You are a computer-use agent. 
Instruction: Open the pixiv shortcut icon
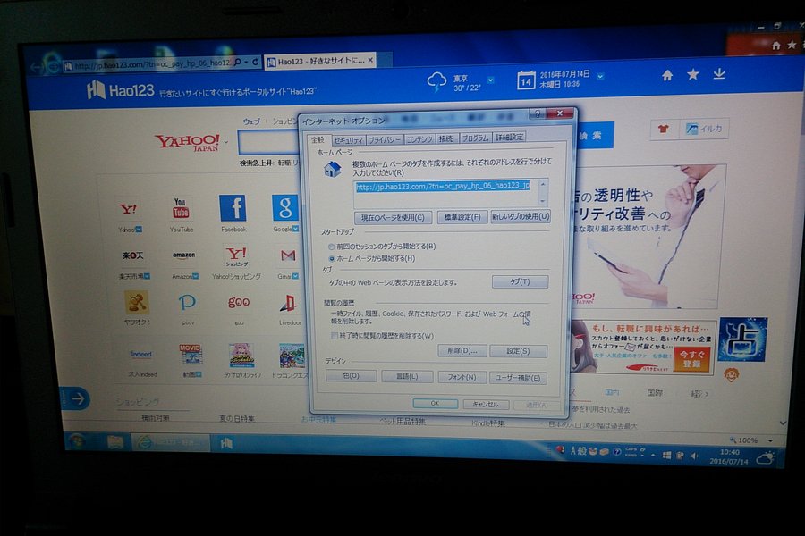click(187, 302)
